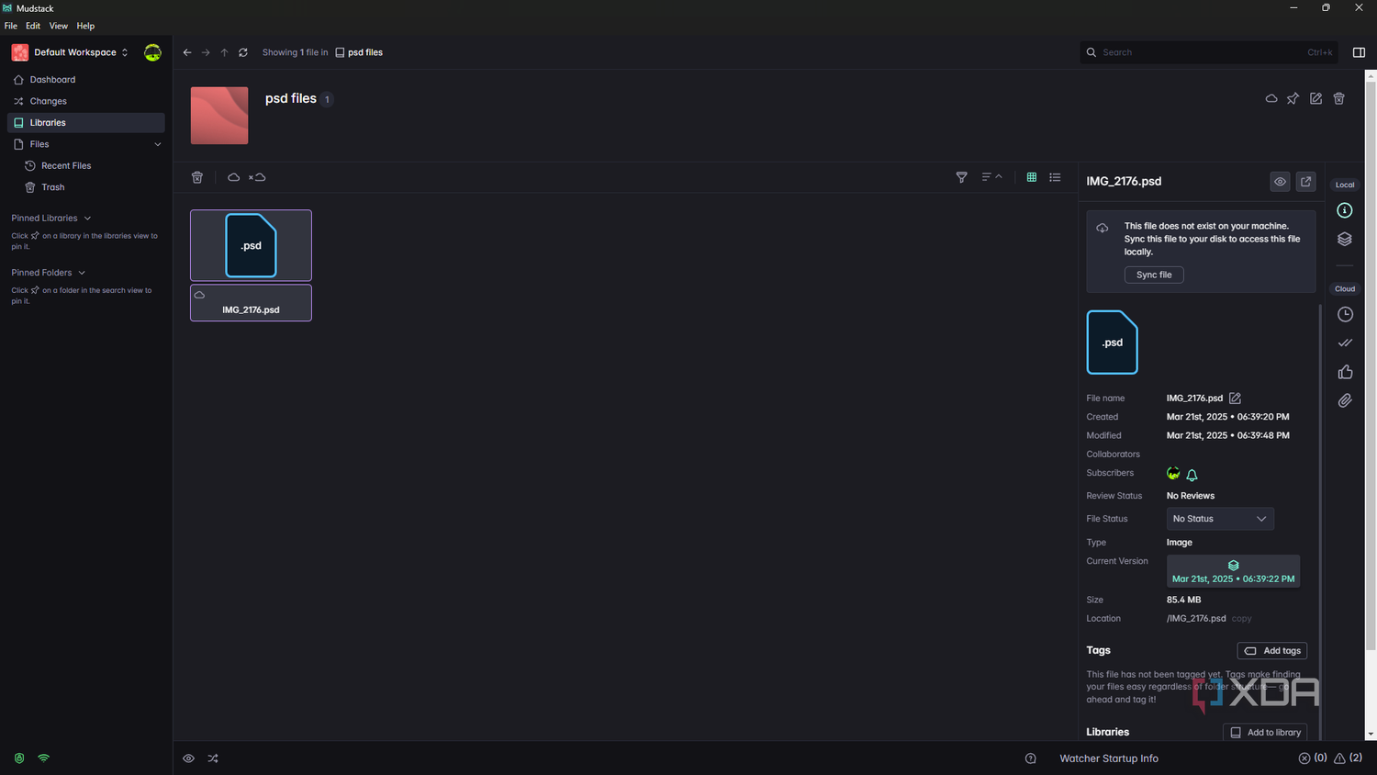
Task: Edit the psd files library
Action: (x=1316, y=98)
